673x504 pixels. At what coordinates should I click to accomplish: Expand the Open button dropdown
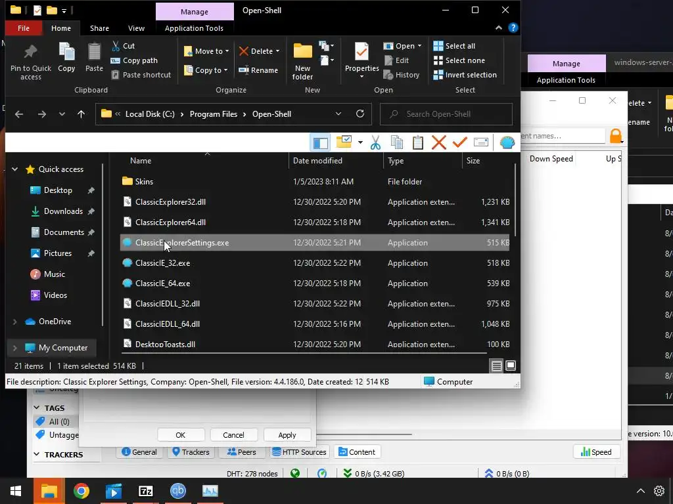(x=419, y=46)
